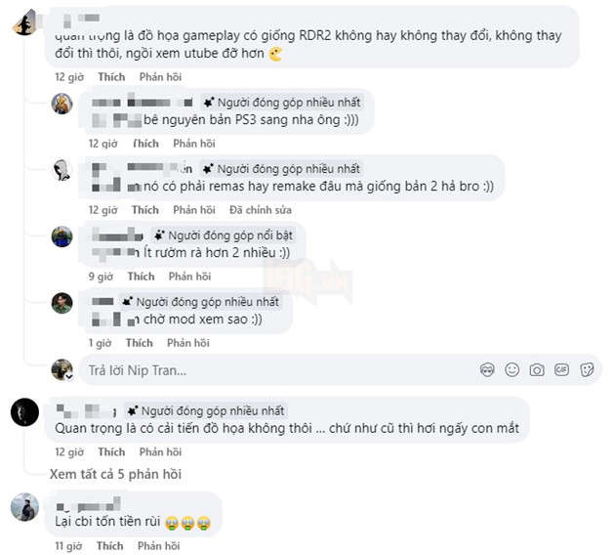615x555 pixels.
Task: Reply to 'Lại cbi tốn tiền rùi' comment
Action: 158,546
